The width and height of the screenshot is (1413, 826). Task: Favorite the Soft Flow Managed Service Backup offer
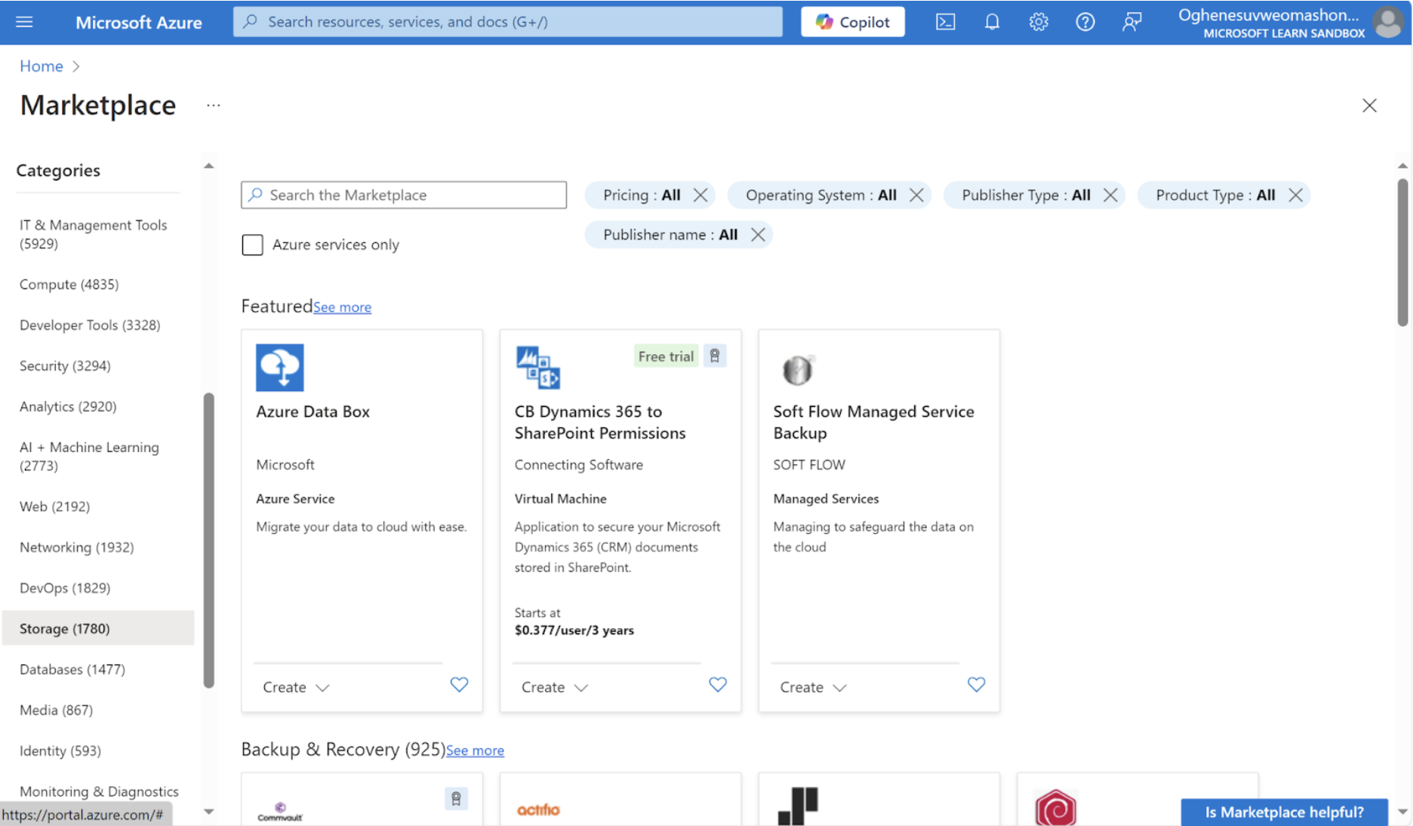coord(976,685)
